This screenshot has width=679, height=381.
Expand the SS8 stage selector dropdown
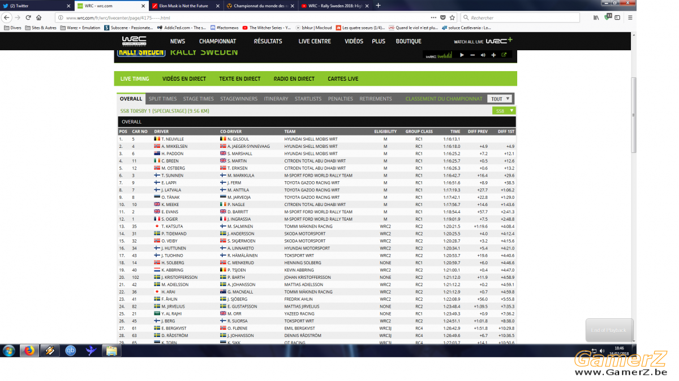pos(504,111)
